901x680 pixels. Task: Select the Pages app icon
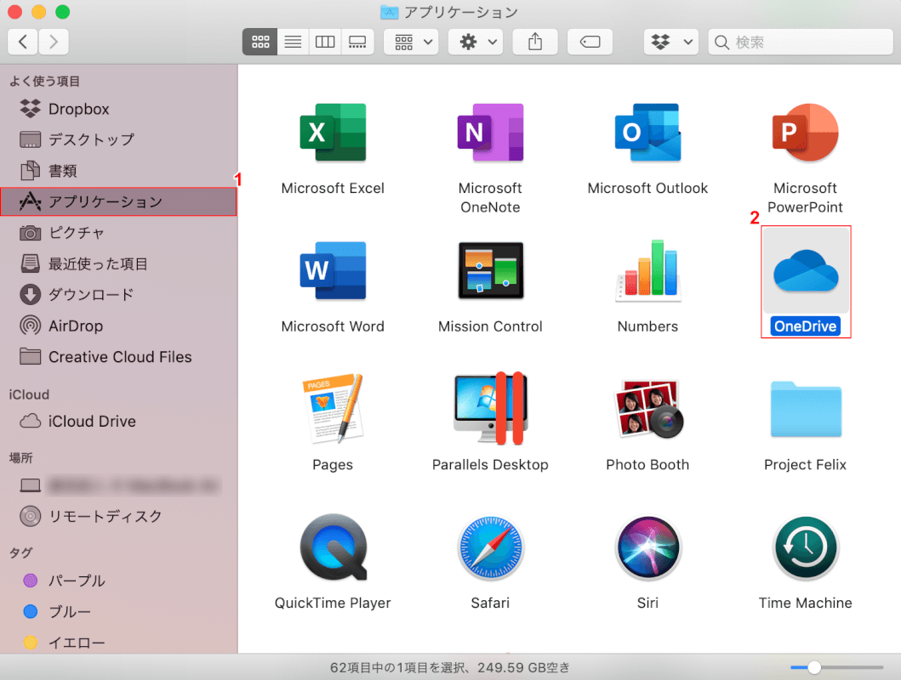pyautogui.click(x=333, y=409)
